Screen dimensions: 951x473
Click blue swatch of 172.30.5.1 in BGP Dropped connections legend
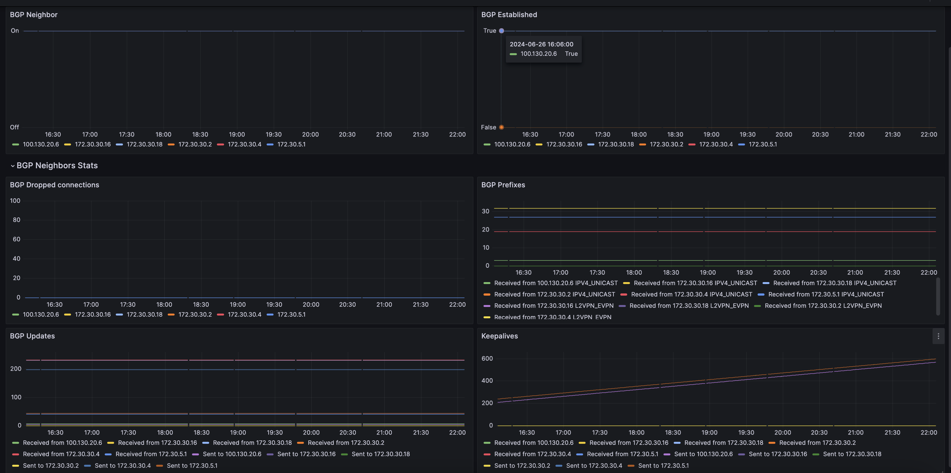click(270, 315)
